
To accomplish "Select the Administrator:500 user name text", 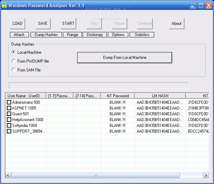I will point(26,102).
